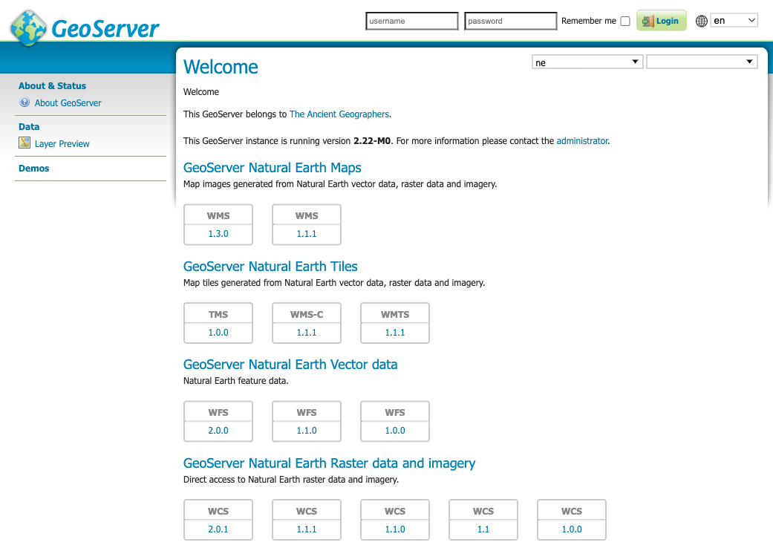This screenshot has height=548, width=773.
Task: Click the About GeoServer info icon
Action: pyautogui.click(x=25, y=102)
